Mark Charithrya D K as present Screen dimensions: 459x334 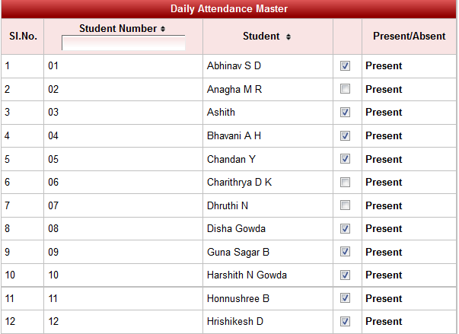pyautogui.click(x=346, y=183)
